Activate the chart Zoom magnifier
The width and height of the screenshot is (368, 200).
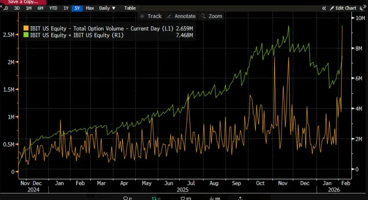tap(211, 16)
